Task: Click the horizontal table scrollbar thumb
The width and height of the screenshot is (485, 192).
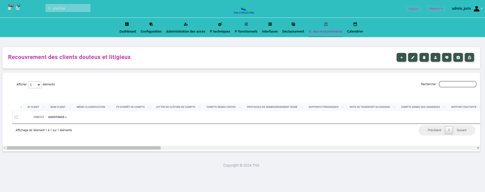Action: pos(84,148)
